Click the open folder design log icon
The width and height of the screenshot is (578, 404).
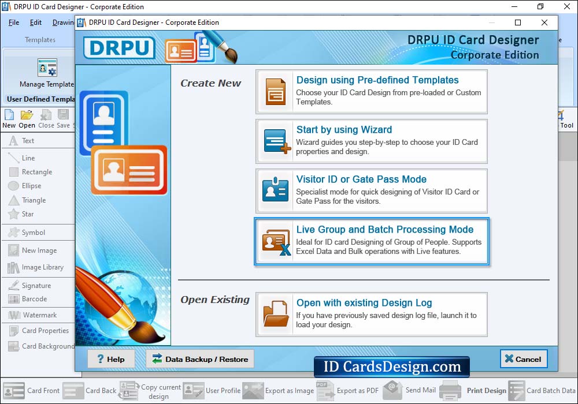(x=276, y=314)
